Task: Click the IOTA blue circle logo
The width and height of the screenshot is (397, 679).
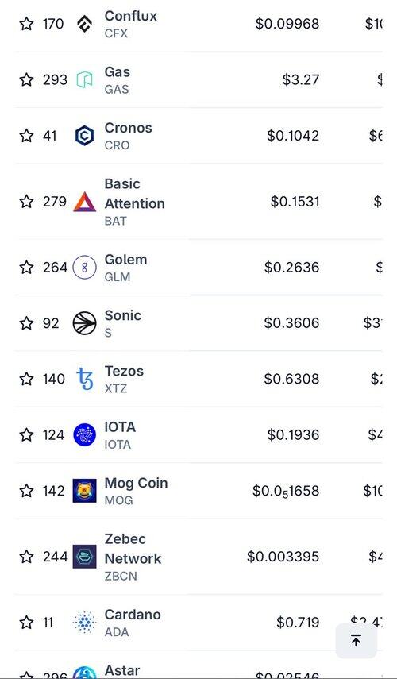Action: click(x=84, y=434)
